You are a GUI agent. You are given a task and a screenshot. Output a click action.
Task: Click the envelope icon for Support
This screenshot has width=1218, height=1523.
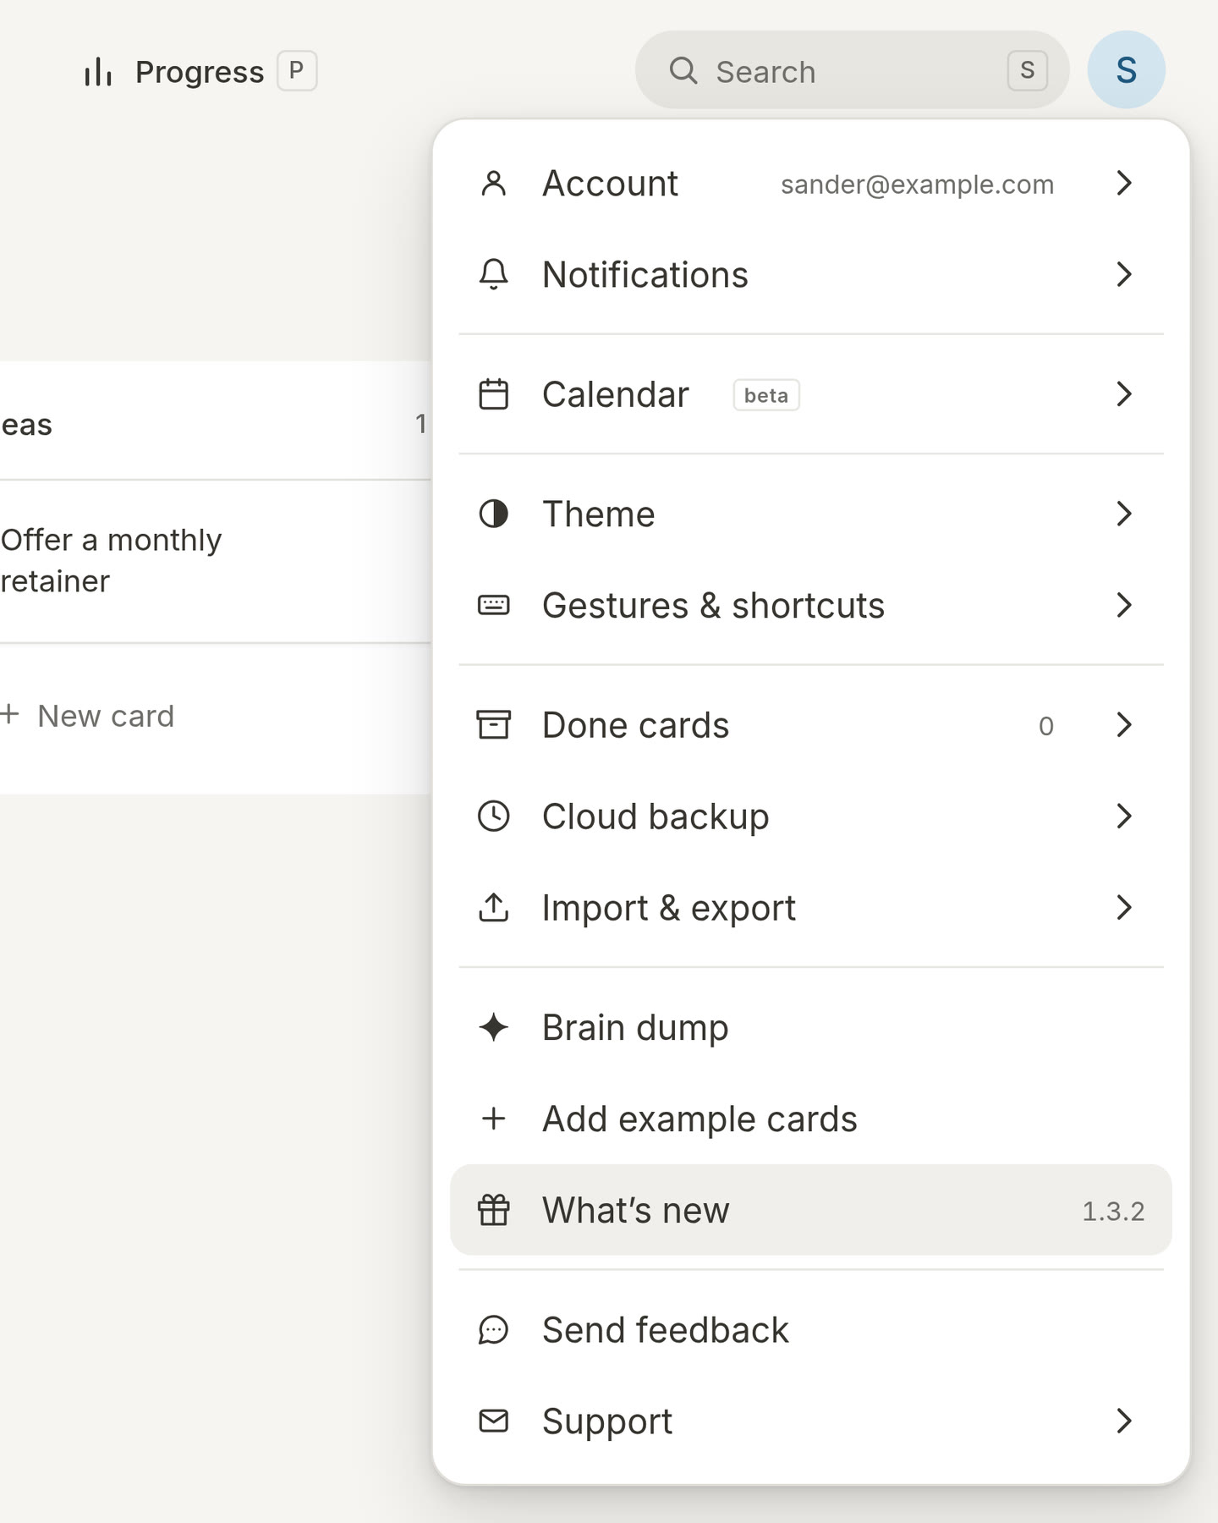pyautogui.click(x=493, y=1421)
